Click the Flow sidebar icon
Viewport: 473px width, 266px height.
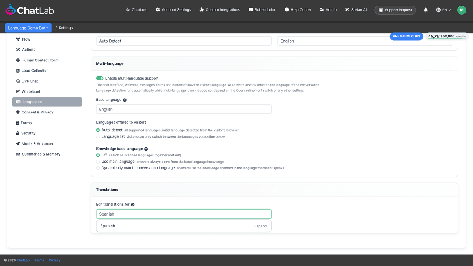(x=18, y=39)
